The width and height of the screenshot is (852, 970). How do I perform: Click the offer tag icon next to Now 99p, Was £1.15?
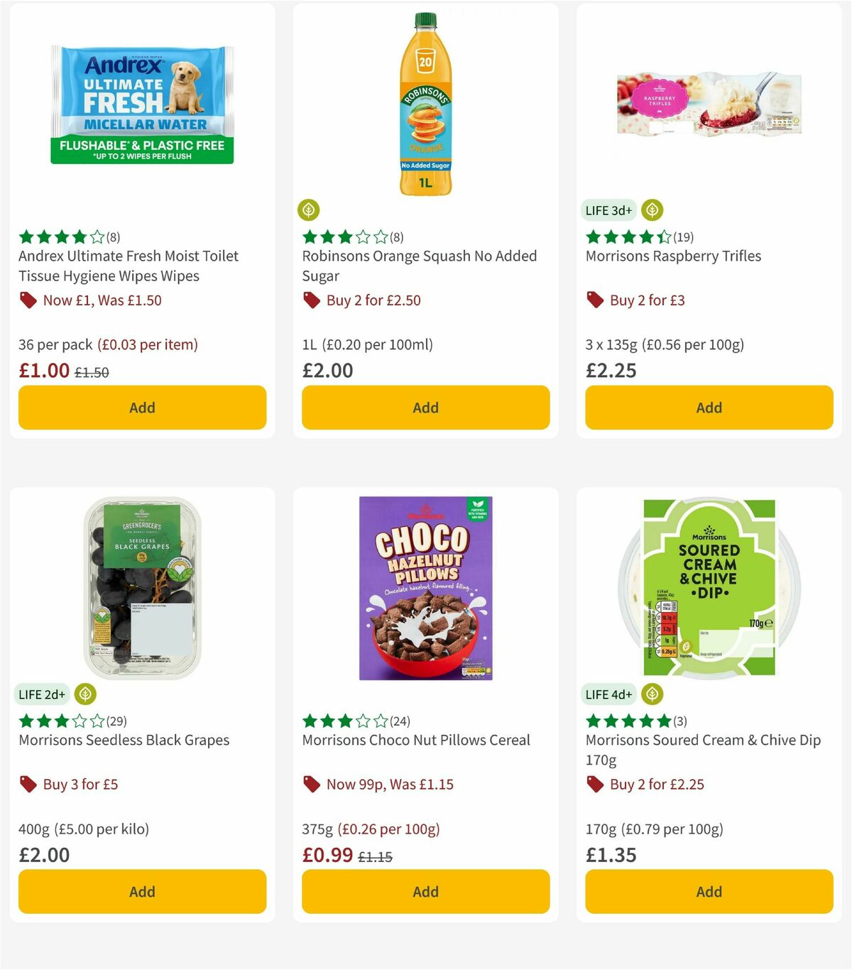311,785
